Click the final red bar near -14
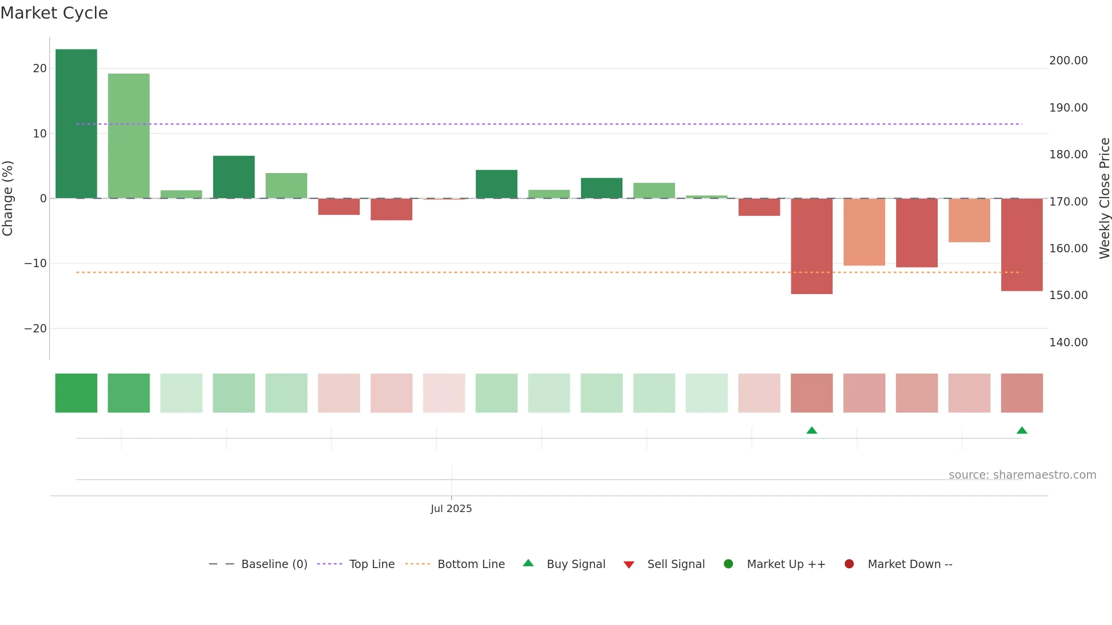The height and width of the screenshot is (625, 1112). tap(1022, 245)
